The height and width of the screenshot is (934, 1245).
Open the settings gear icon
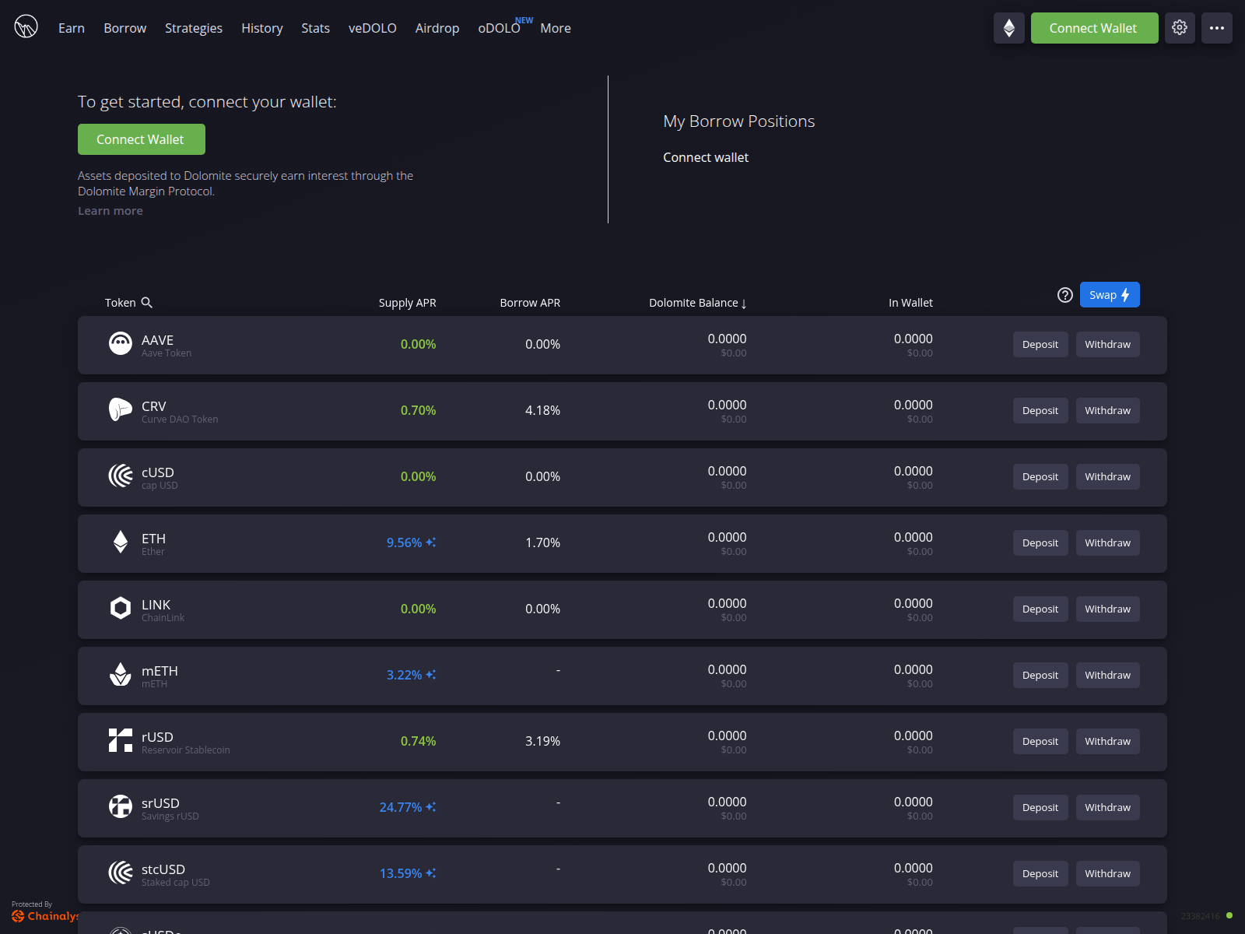click(1180, 28)
